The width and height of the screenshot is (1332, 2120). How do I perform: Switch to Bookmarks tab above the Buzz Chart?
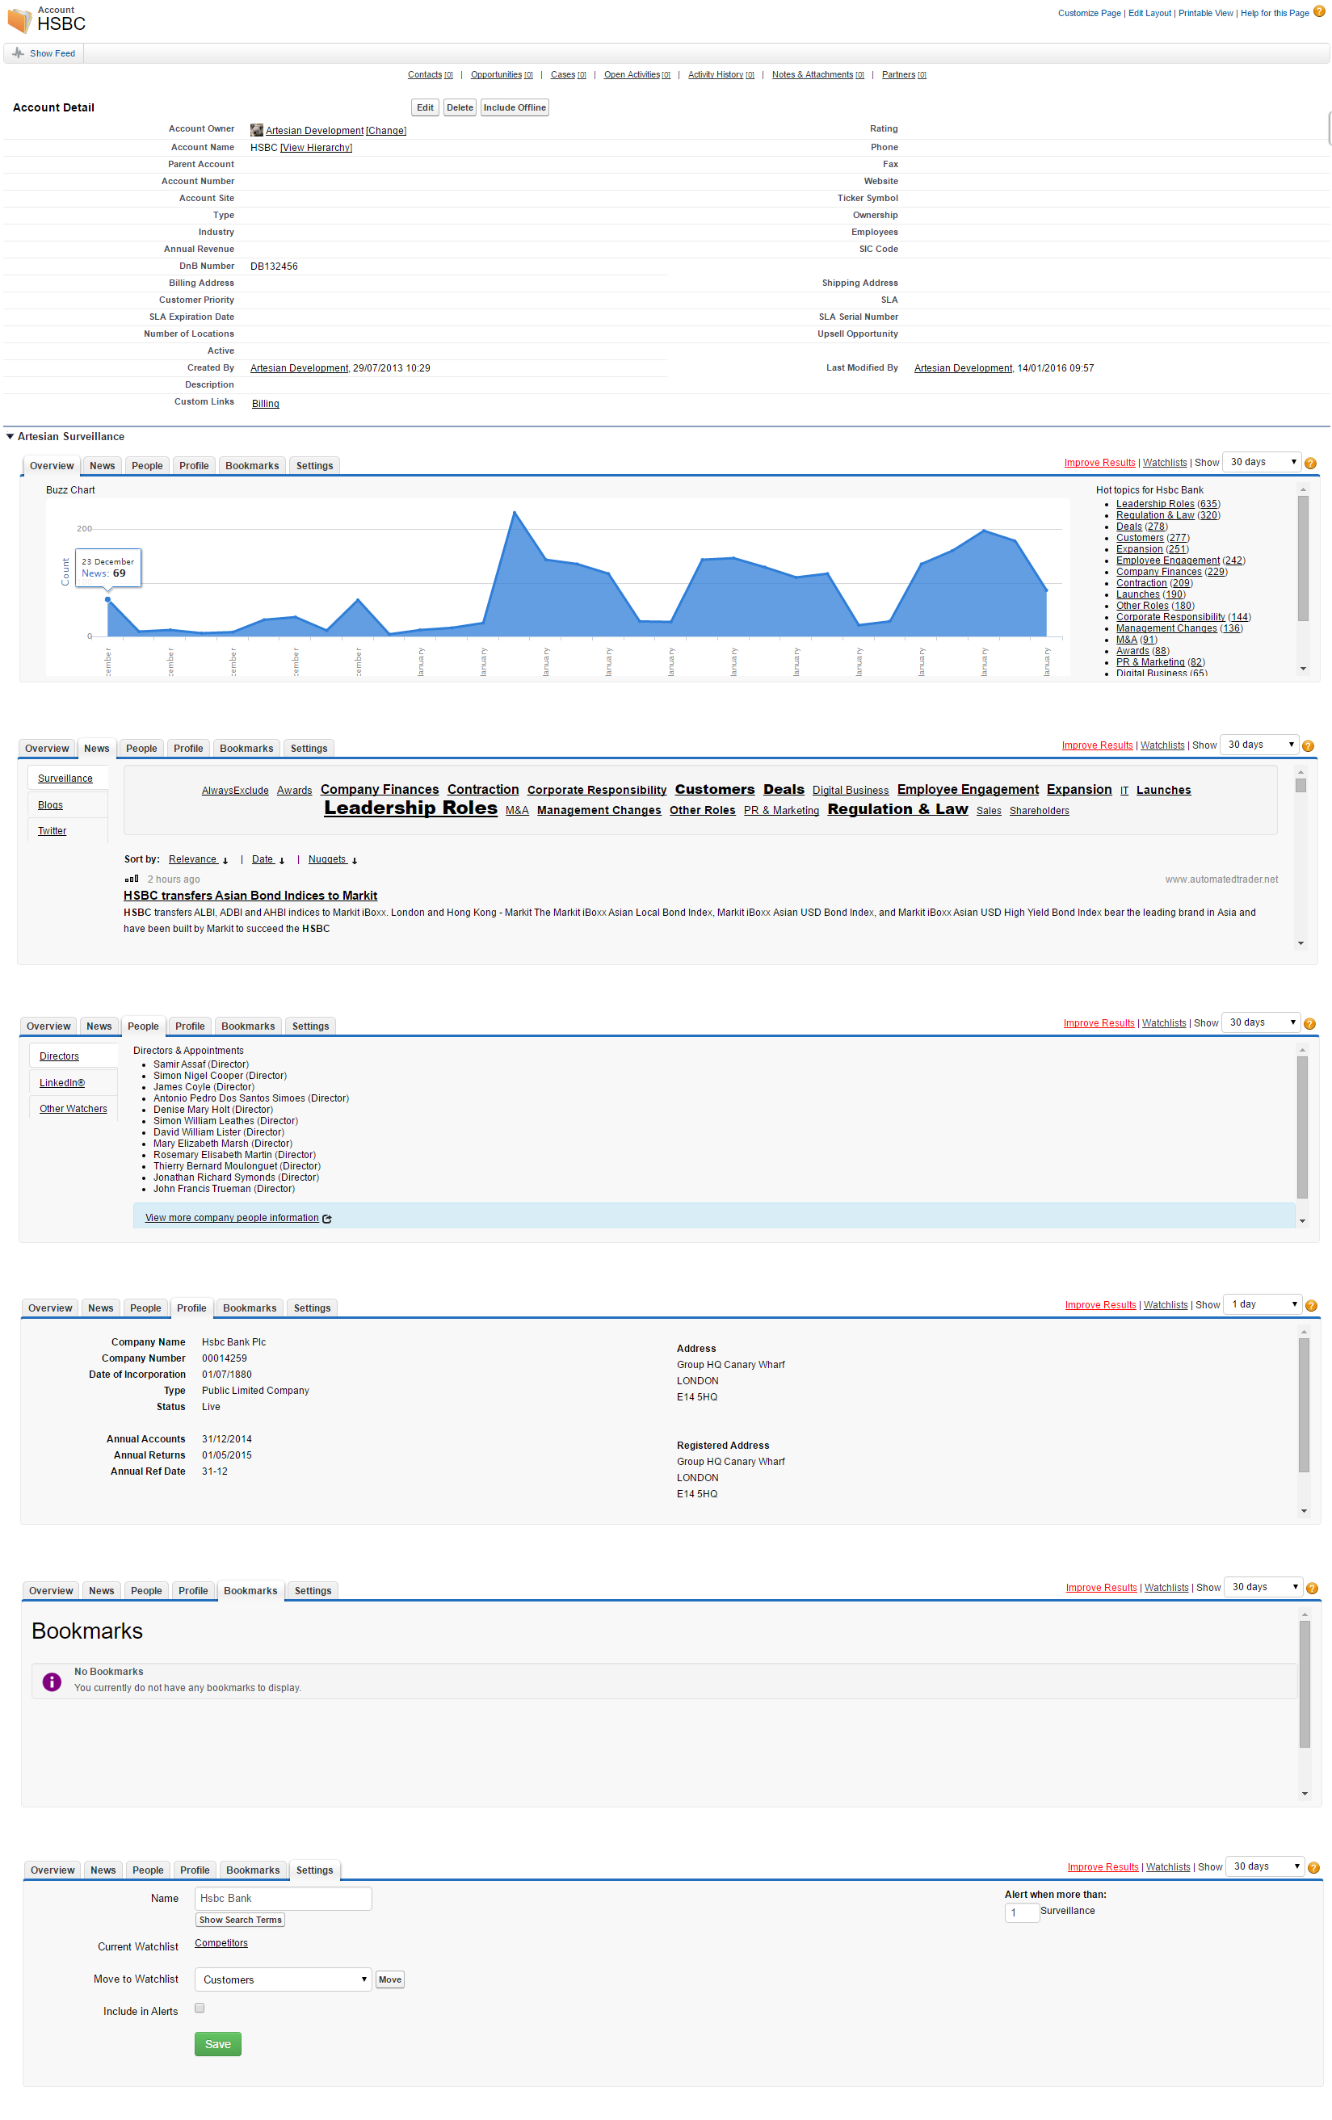(x=252, y=466)
